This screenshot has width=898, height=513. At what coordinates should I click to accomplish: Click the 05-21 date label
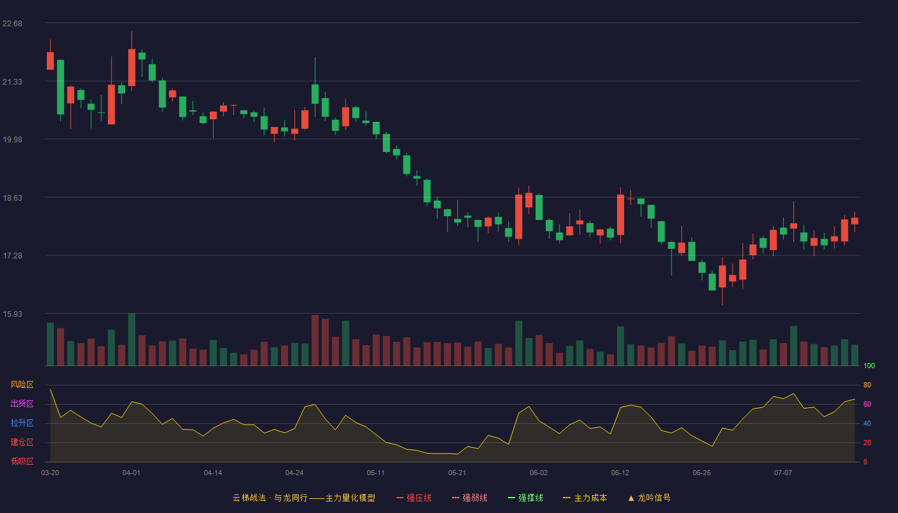(x=457, y=473)
